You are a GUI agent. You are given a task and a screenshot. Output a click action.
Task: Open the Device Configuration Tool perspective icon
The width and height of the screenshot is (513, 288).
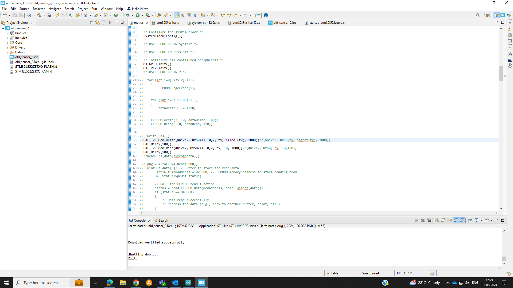click(x=502, y=15)
